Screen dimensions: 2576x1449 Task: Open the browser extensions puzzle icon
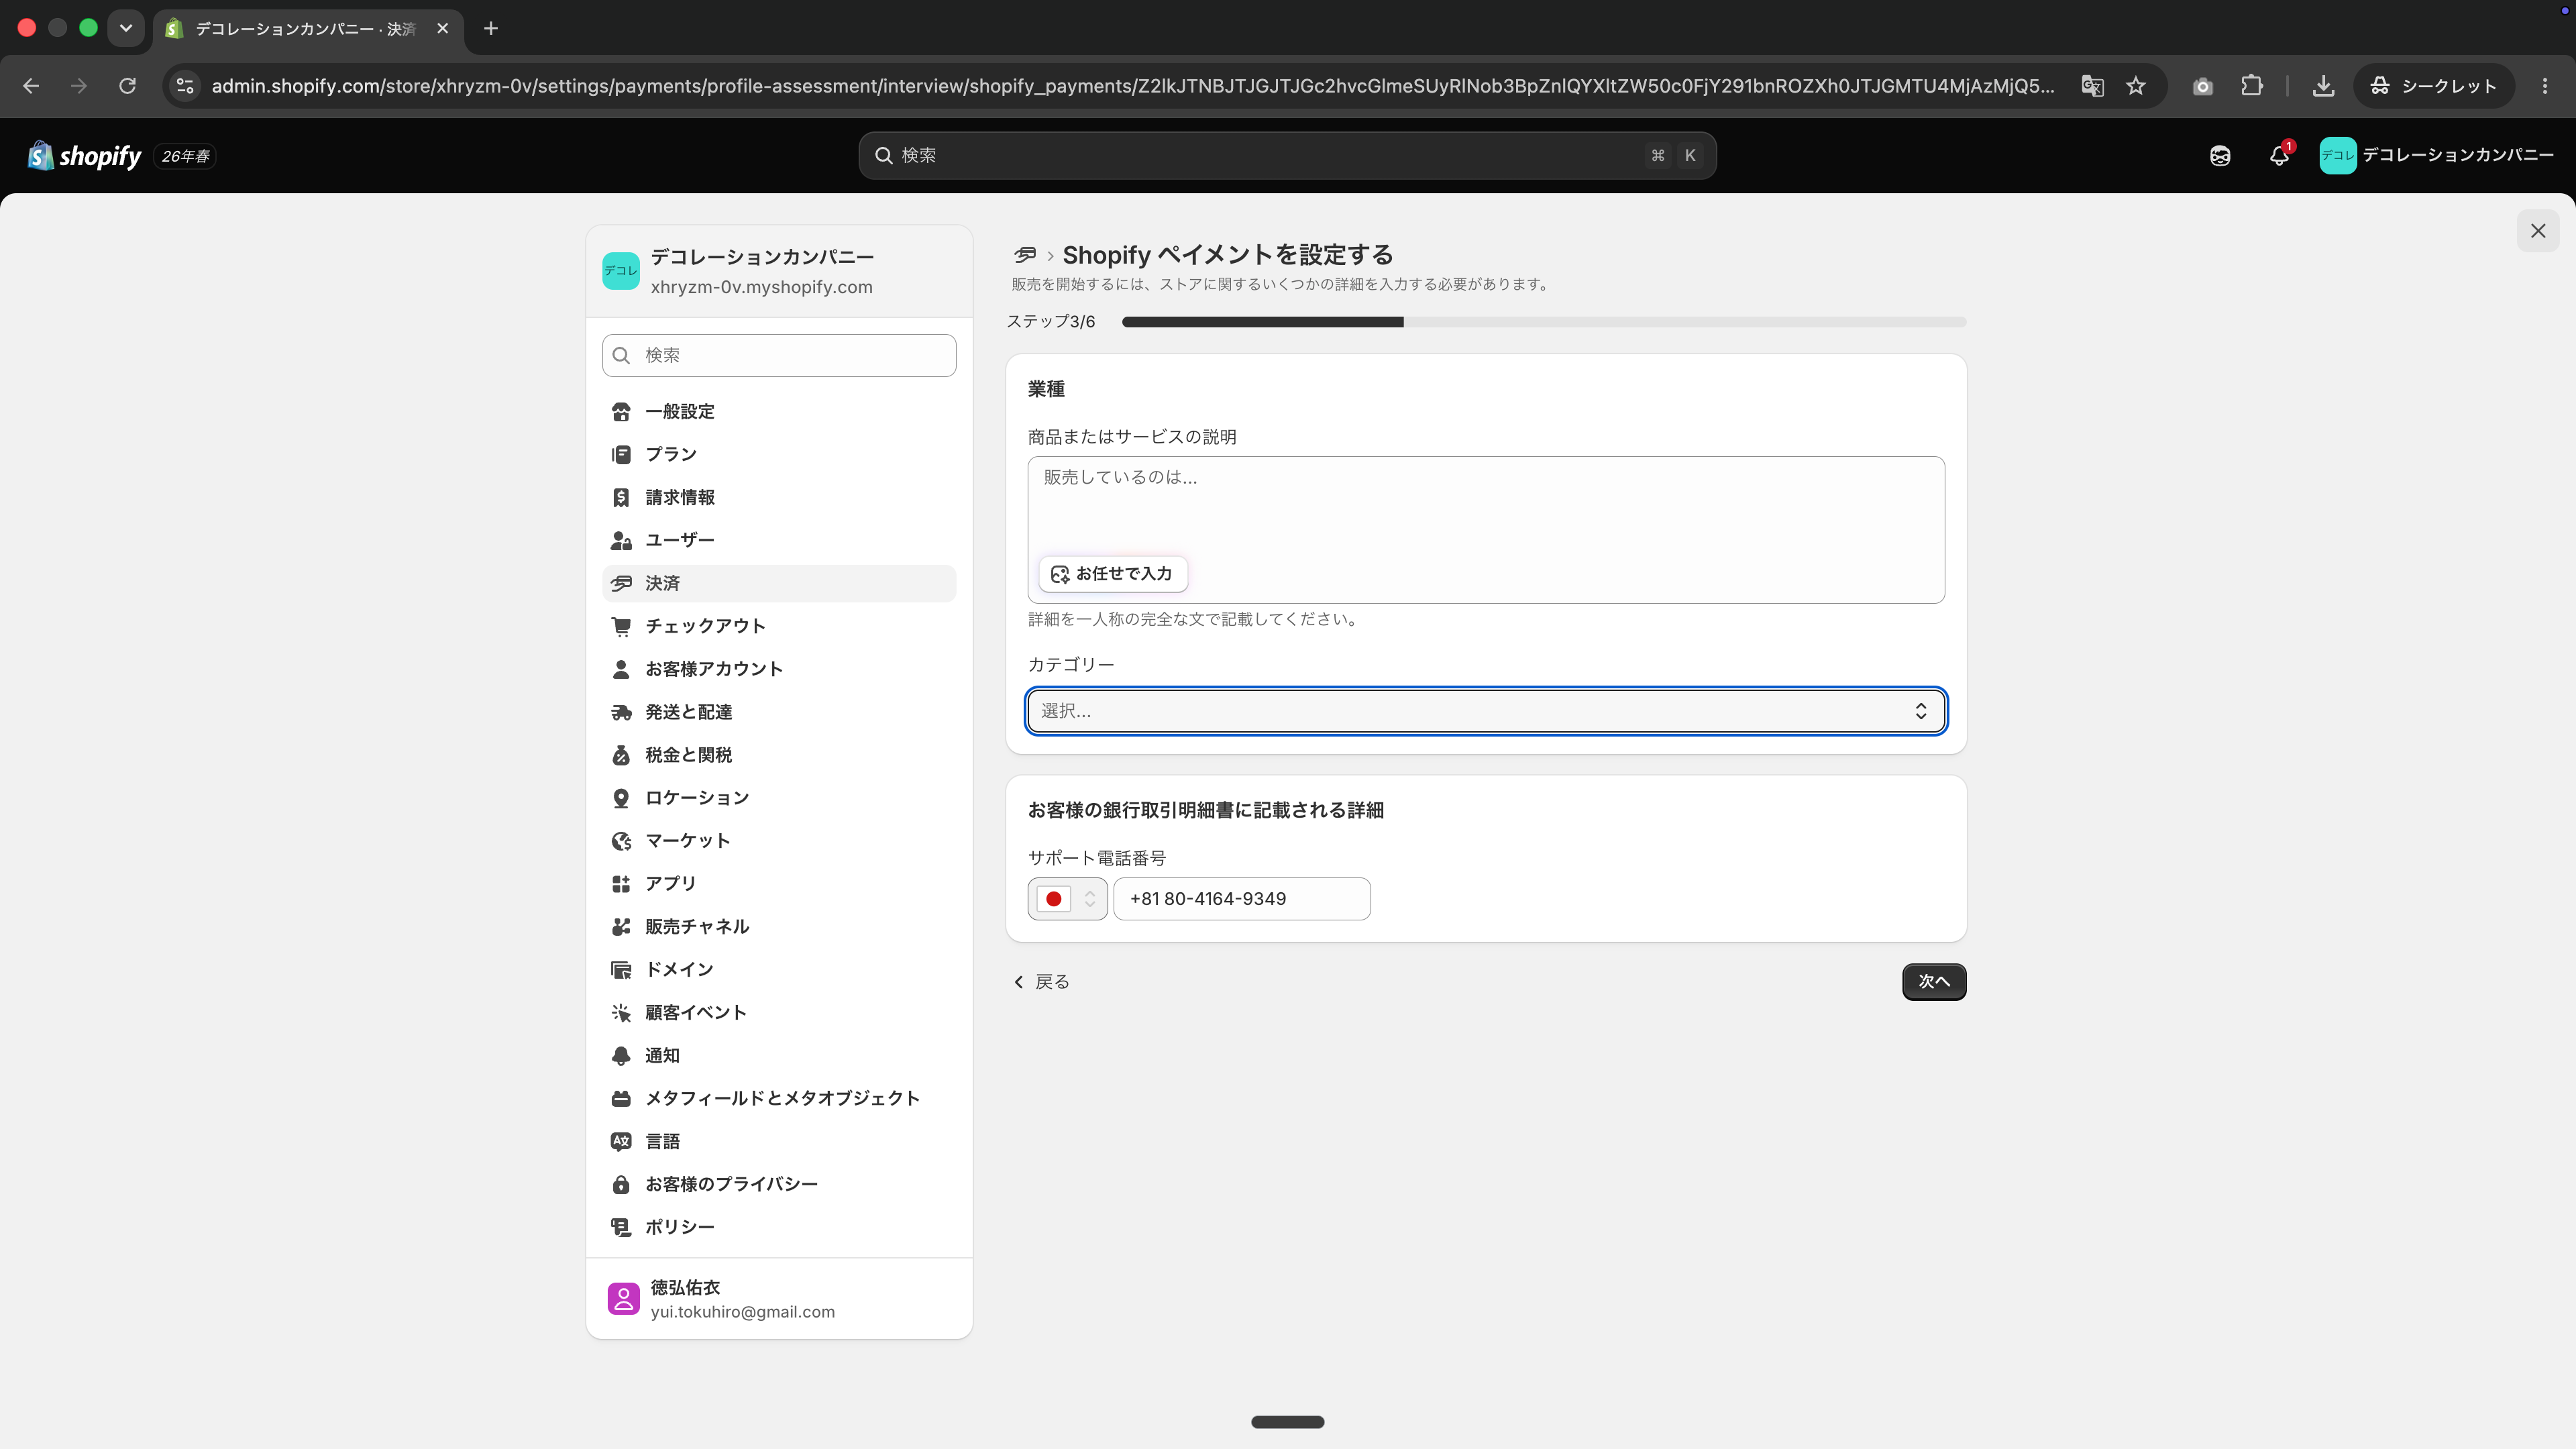2251,86
